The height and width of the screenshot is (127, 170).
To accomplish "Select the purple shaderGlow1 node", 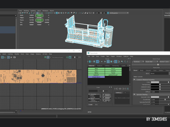I will (96, 77).
